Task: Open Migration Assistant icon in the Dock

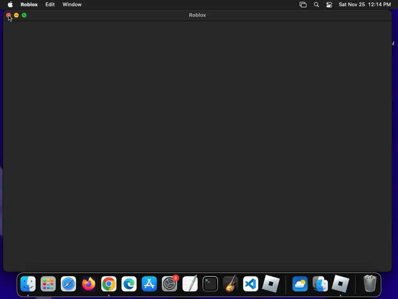Action: click(320, 284)
